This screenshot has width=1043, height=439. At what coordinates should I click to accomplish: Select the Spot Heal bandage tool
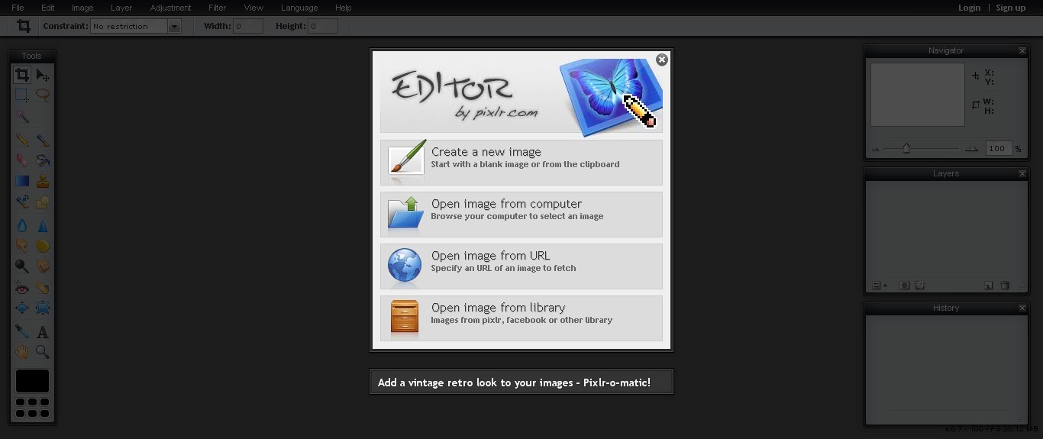coord(43,288)
